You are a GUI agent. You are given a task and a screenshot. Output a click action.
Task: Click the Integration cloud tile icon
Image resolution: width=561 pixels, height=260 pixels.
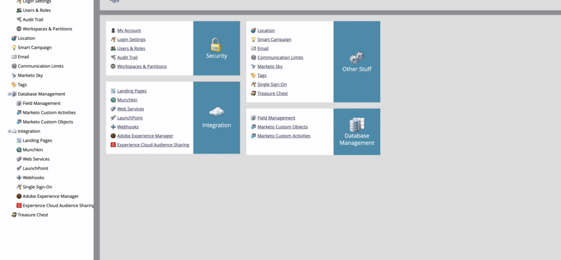[x=217, y=112]
